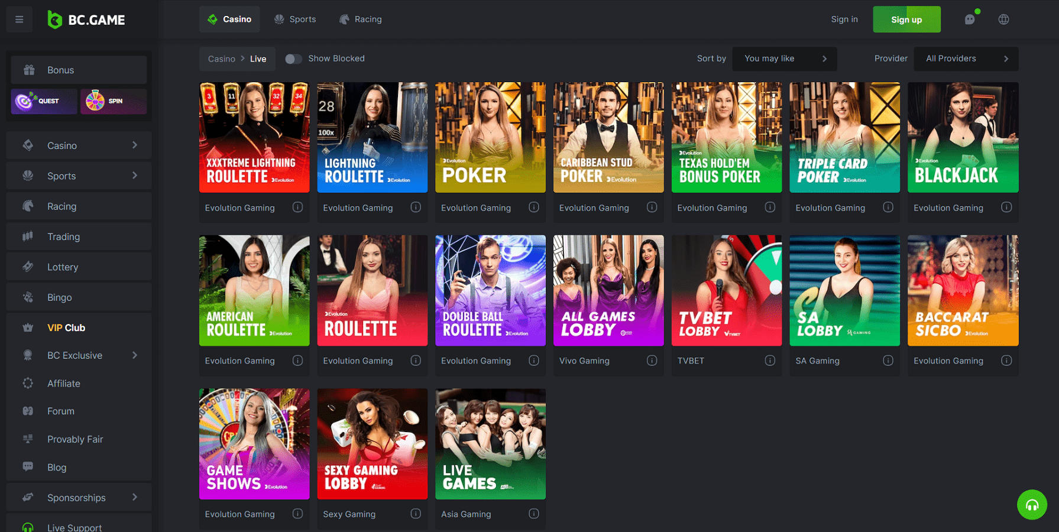Viewport: 1059px width, 532px height.
Task: Open VIP Club in the sidebar
Action: pos(79,327)
